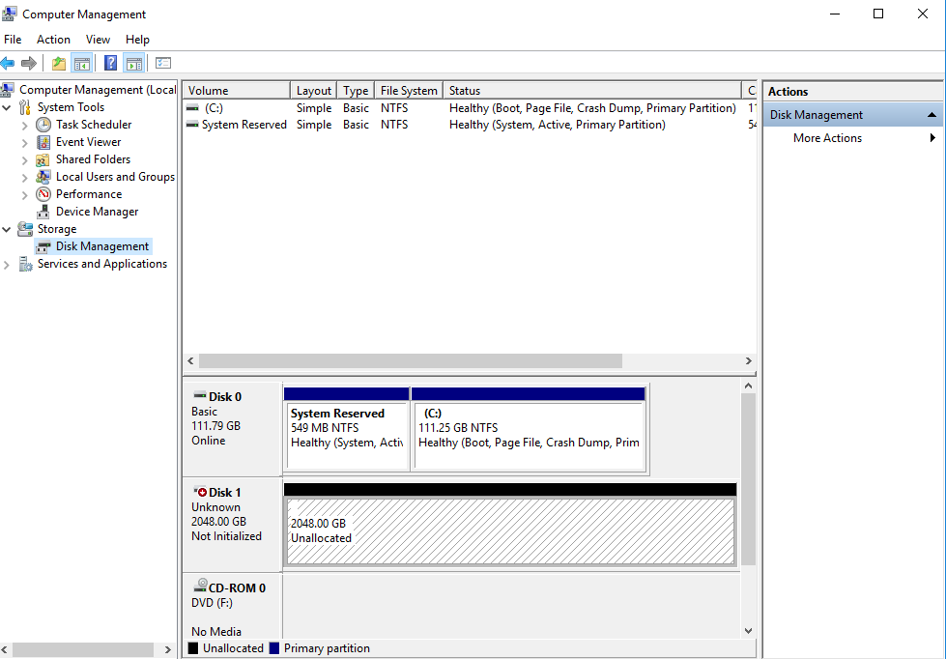Toggle the Show/Hide Console Tree icon

pyautogui.click(x=81, y=63)
